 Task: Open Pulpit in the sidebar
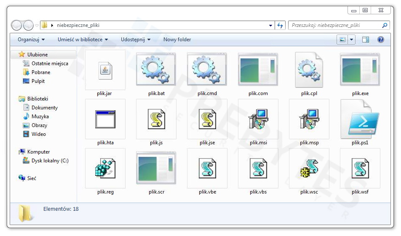click(38, 81)
